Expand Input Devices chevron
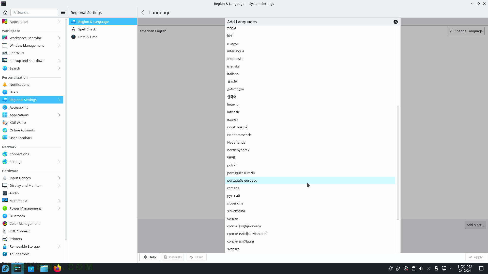Screen dimensions: 488x274 click(59, 178)
